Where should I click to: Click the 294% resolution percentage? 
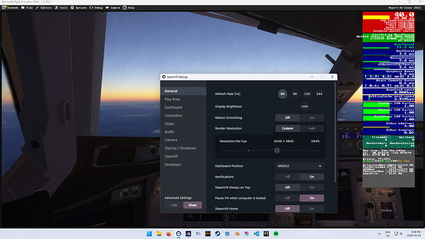click(315, 141)
